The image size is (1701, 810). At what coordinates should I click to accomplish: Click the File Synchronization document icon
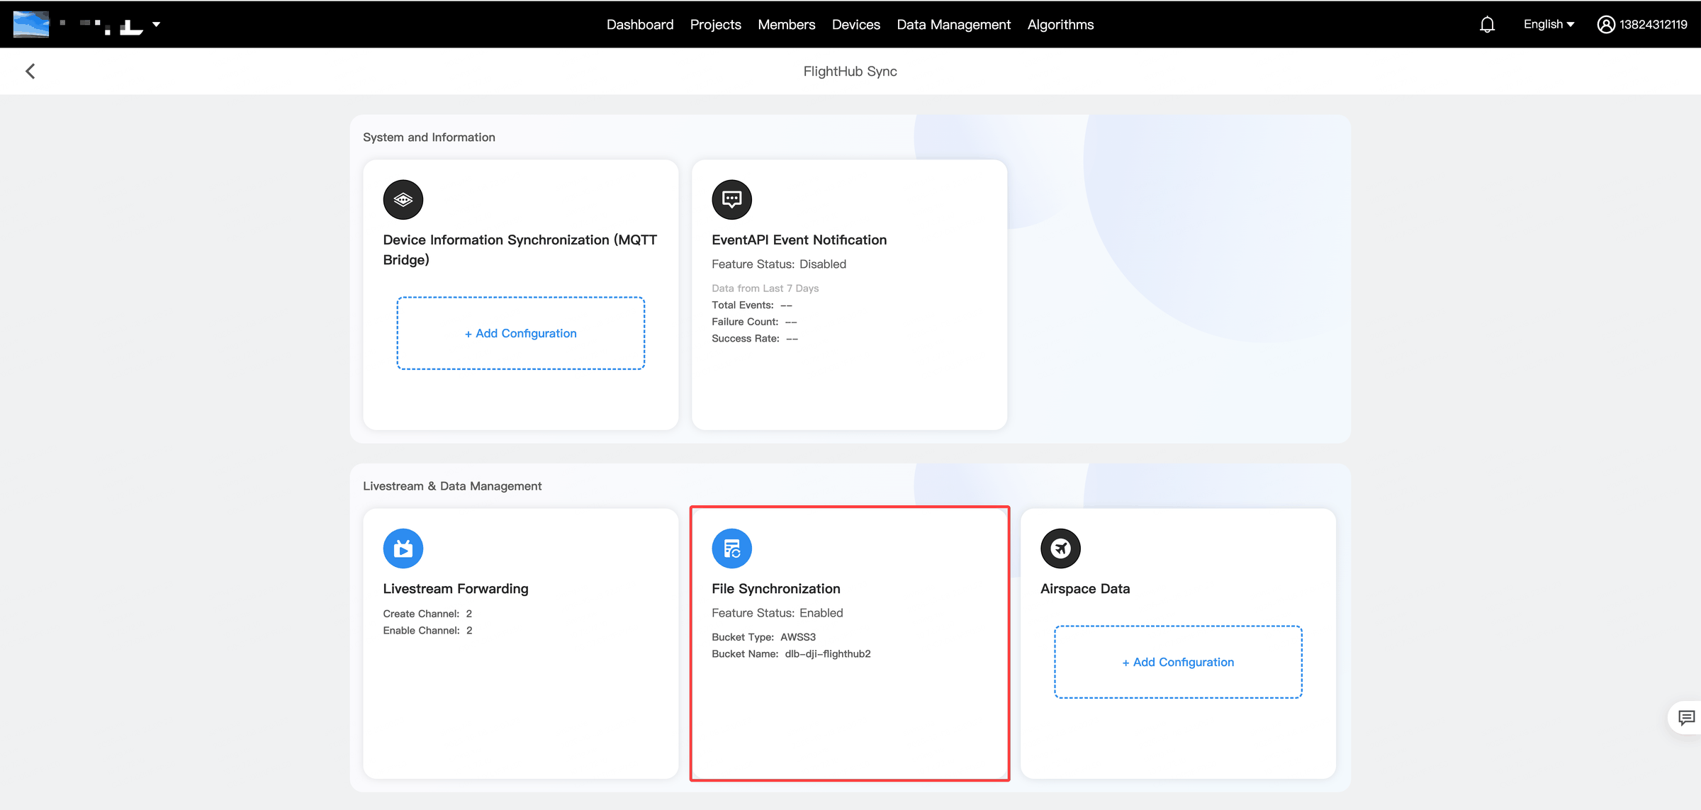tap(731, 549)
